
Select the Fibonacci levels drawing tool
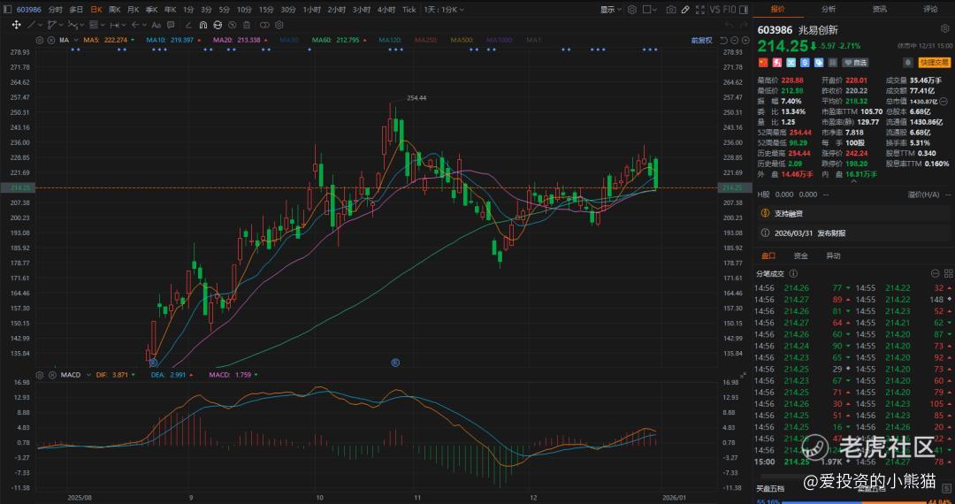(x=93, y=25)
